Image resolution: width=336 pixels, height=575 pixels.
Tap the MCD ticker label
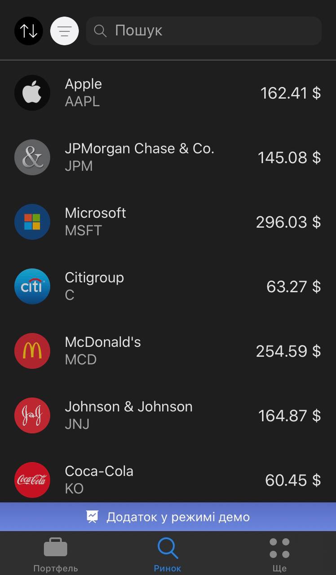coord(81,360)
